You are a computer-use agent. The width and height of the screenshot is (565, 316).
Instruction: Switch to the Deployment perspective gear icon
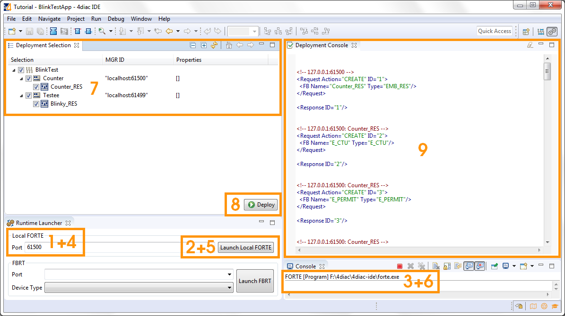[x=552, y=32]
